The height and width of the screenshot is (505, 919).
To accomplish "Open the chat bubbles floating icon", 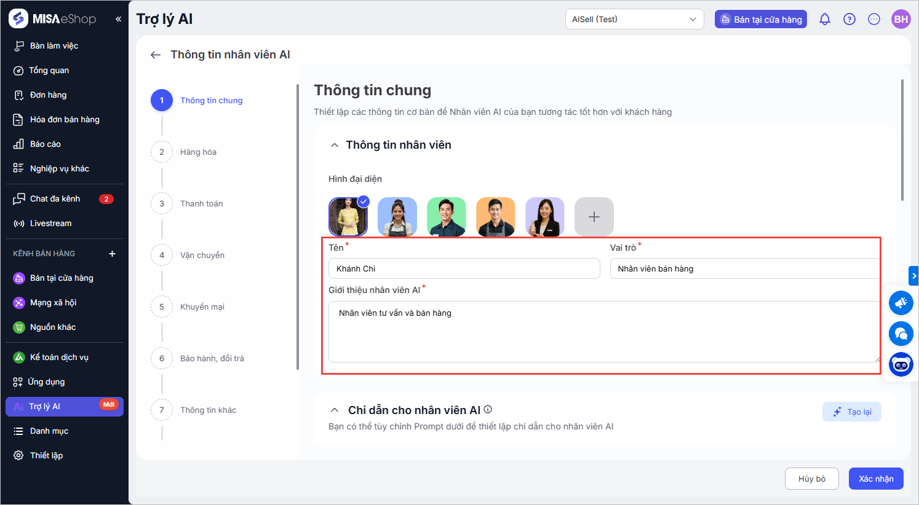I will click(901, 334).
